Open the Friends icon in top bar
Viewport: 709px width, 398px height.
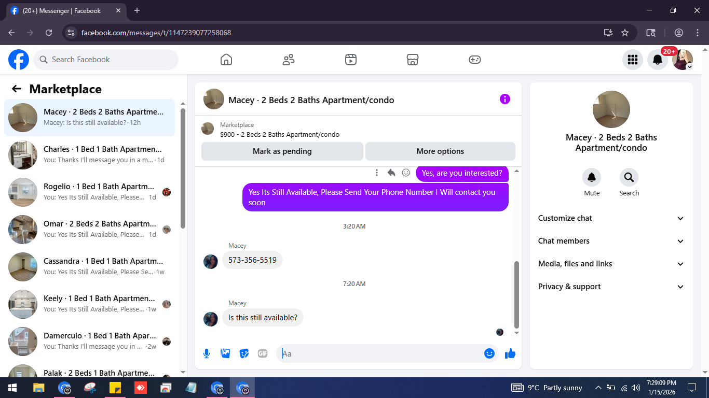click(x=289, y=60)
